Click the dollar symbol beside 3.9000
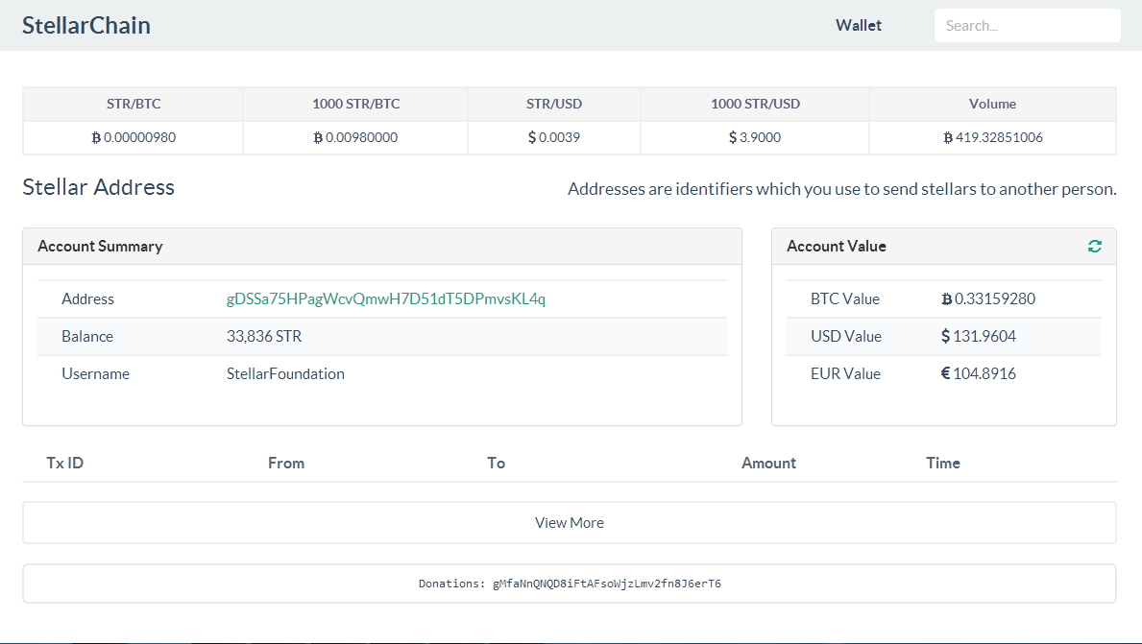 pyautogui.click(x=733, y=138)
